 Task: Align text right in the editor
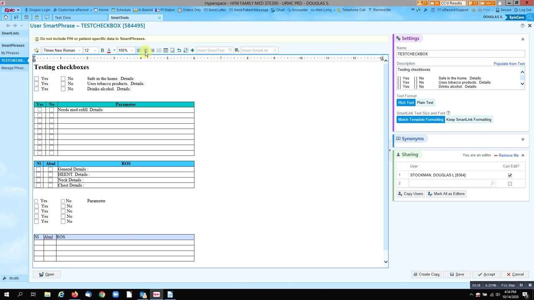coord(152,50)
